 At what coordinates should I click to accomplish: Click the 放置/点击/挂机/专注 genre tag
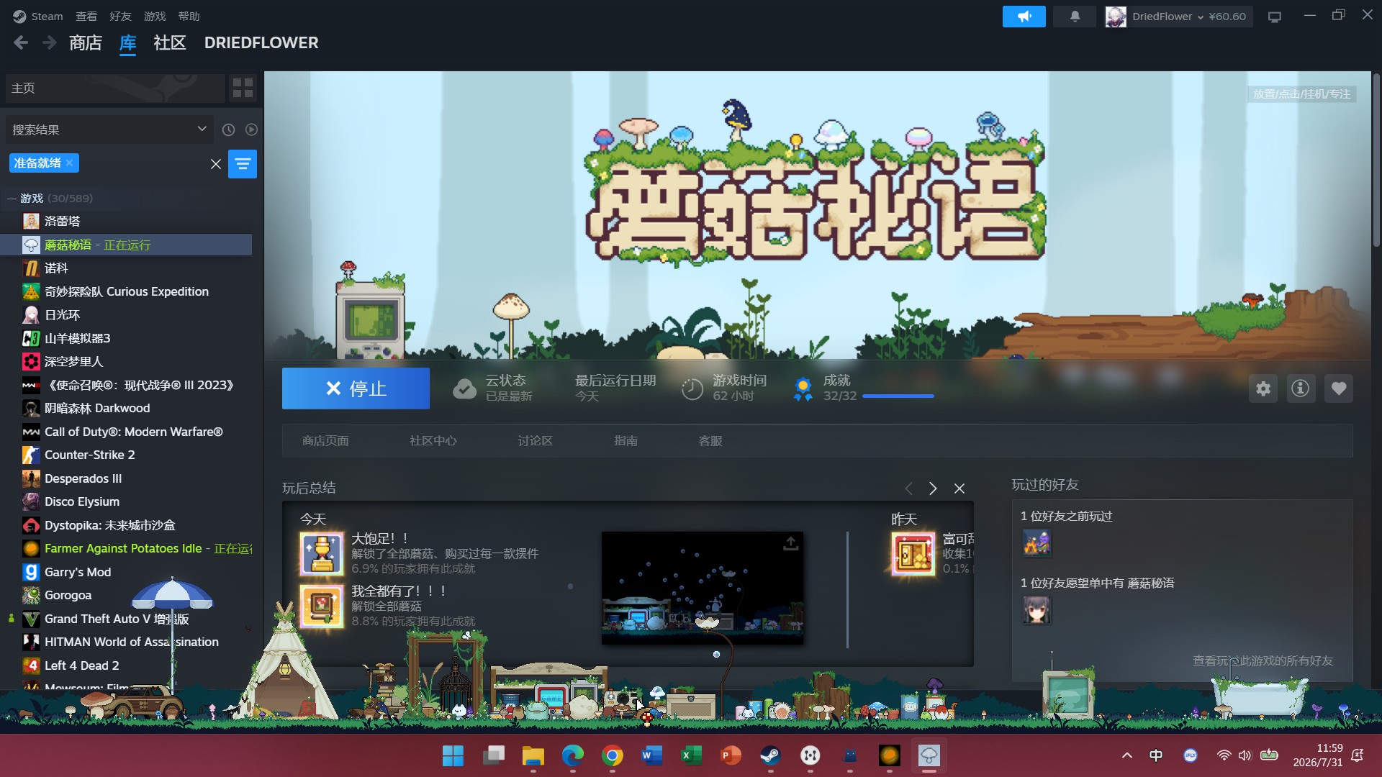click(1301, 94)
